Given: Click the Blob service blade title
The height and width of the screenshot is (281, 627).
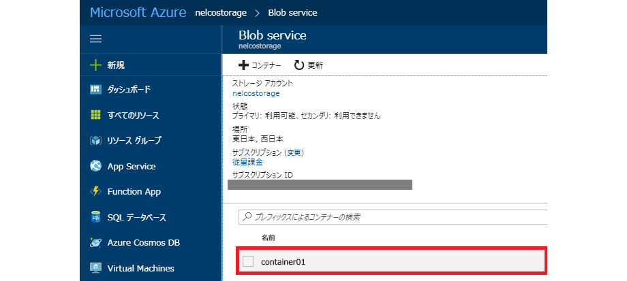Looking at the screenshot, I should [x=273, y=35].
